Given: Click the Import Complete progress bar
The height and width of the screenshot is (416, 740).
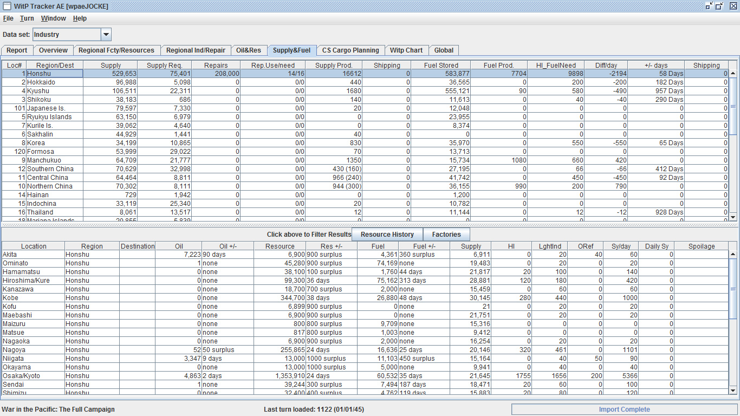Looking at the screenshot, I should [624, 409].
